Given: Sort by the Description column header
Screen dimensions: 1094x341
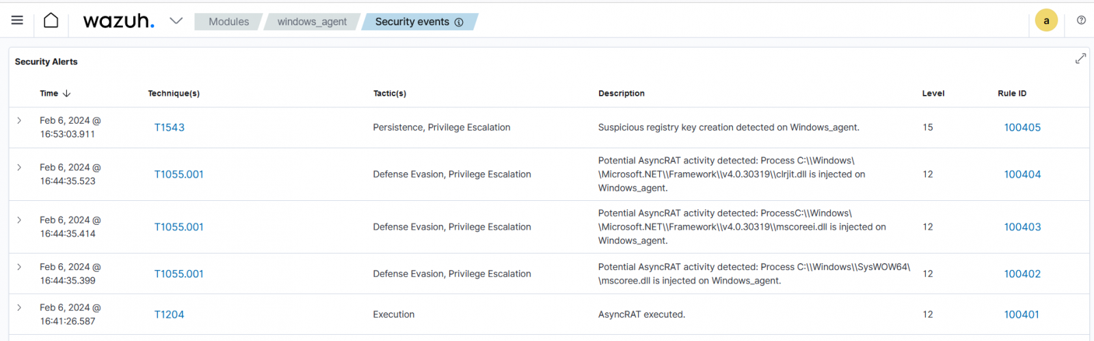Looking at the screenshot, I should (x=622, y=94).
